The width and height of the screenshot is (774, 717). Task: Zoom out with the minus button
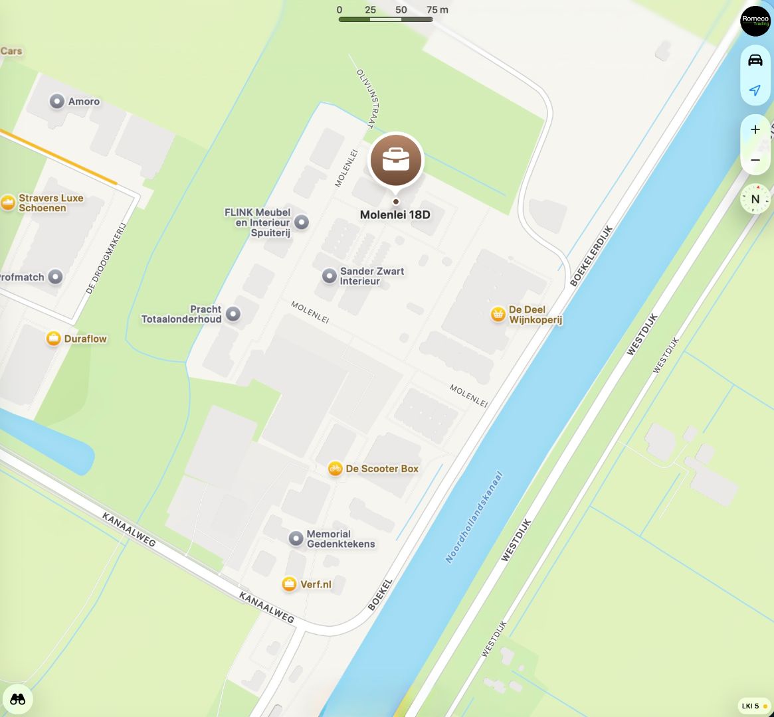pyautogui.click(x=755, y=160)
